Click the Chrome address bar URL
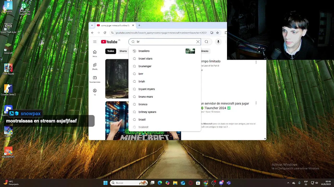334x187 pixels. (161, 33)
